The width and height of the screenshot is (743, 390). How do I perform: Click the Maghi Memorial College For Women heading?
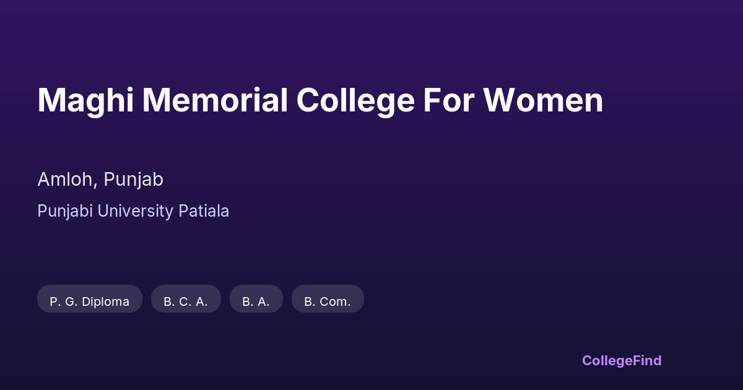coord(320,100)
